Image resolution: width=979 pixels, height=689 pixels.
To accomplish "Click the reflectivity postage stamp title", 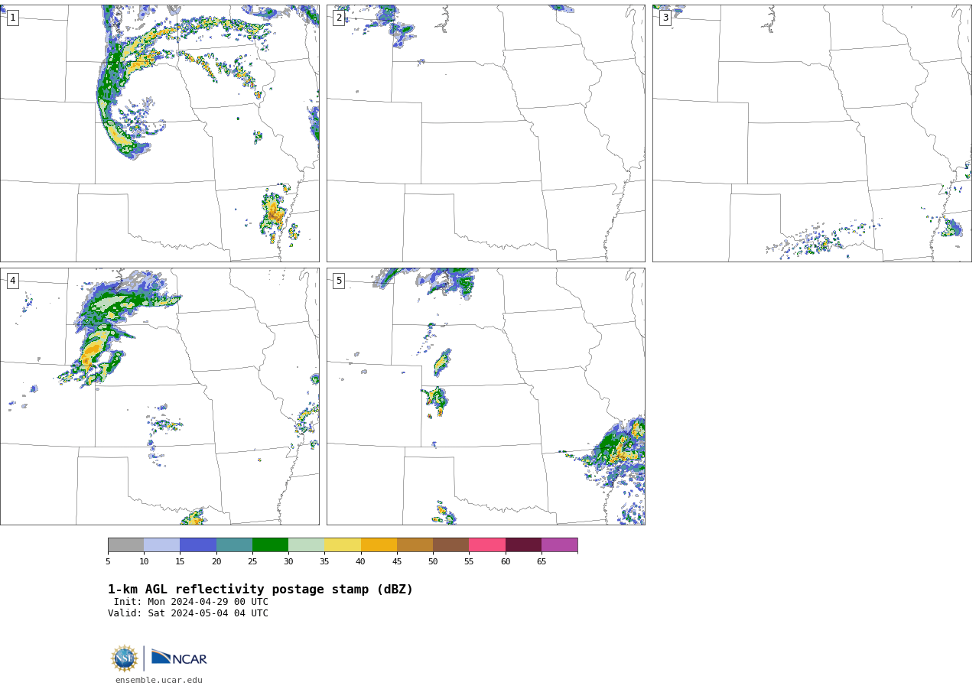I will [x=260, y=590].
